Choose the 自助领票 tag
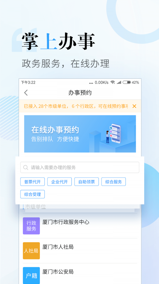The height and width of the screenshot is (284, 159). tap(87, 182)
